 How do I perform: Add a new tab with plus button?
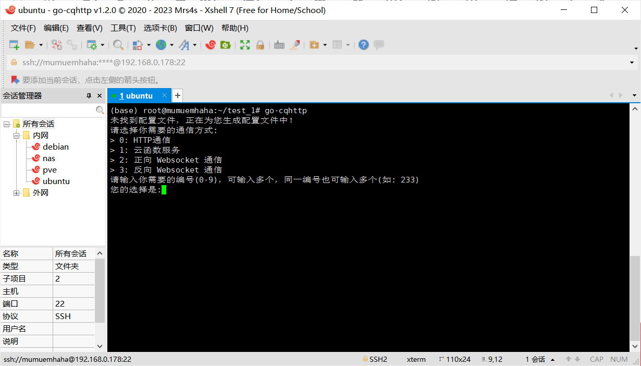point(178,95)
